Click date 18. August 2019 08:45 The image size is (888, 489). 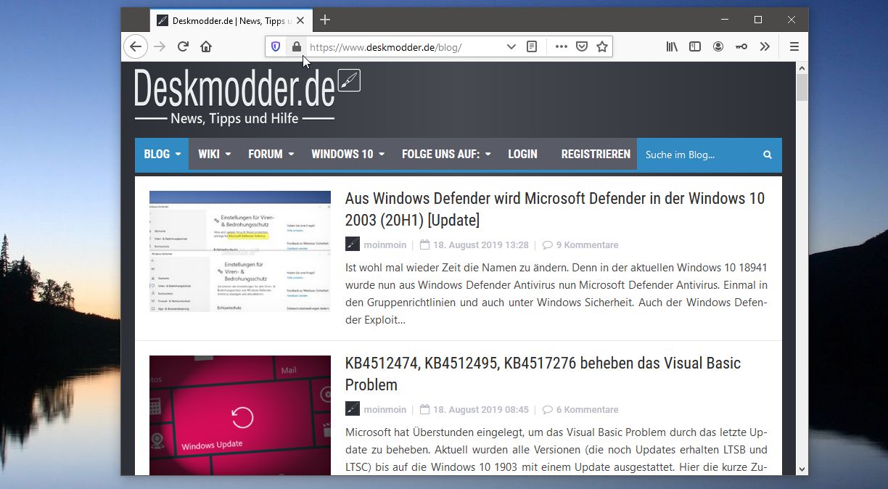(x=481, y=410)
